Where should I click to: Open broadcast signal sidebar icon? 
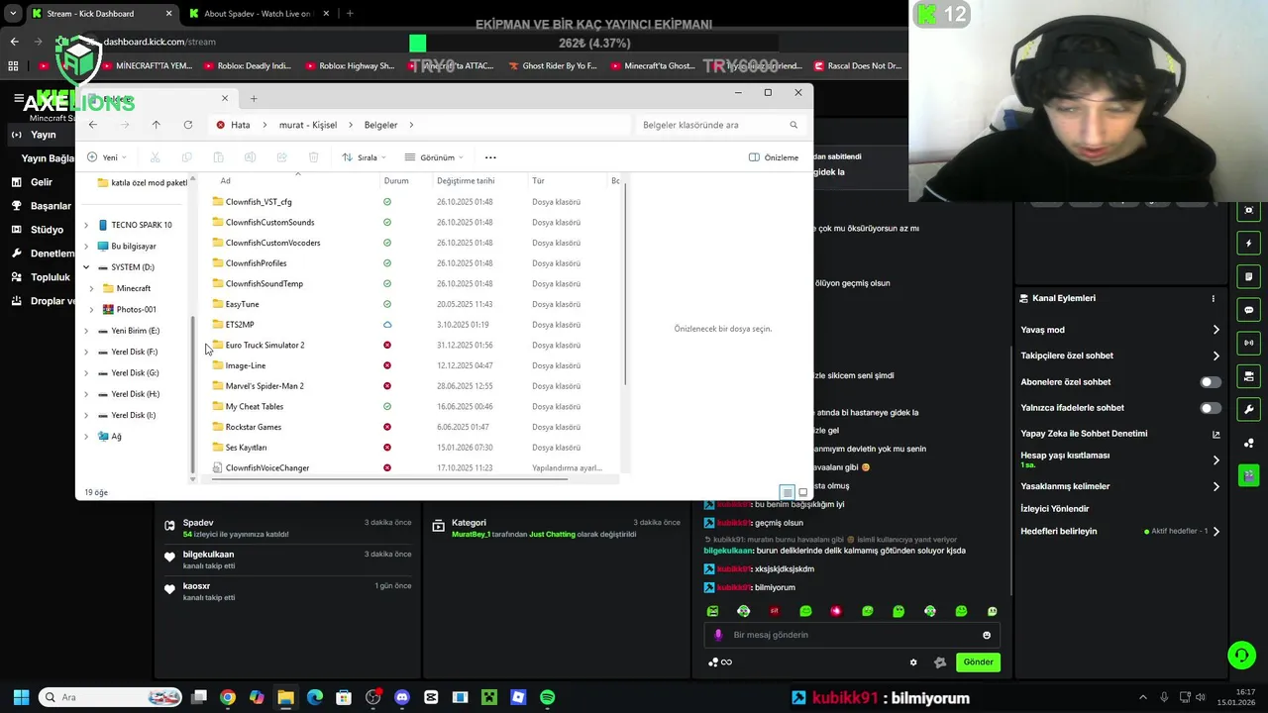pyautogui.click(x=1249, y=343)
